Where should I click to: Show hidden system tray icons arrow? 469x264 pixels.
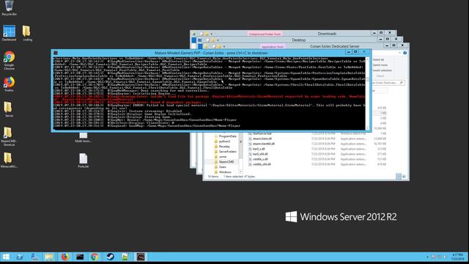click(427, 257)
